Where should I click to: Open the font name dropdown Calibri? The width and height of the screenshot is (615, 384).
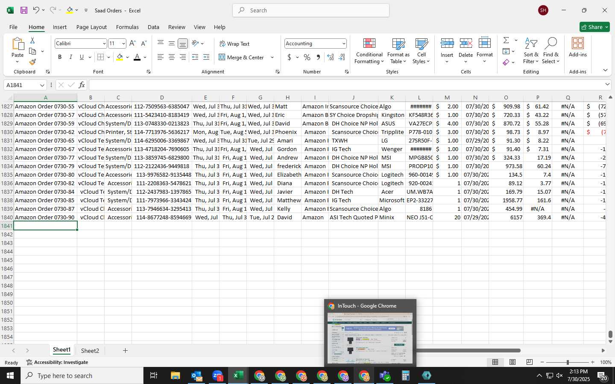click(104, 44)
